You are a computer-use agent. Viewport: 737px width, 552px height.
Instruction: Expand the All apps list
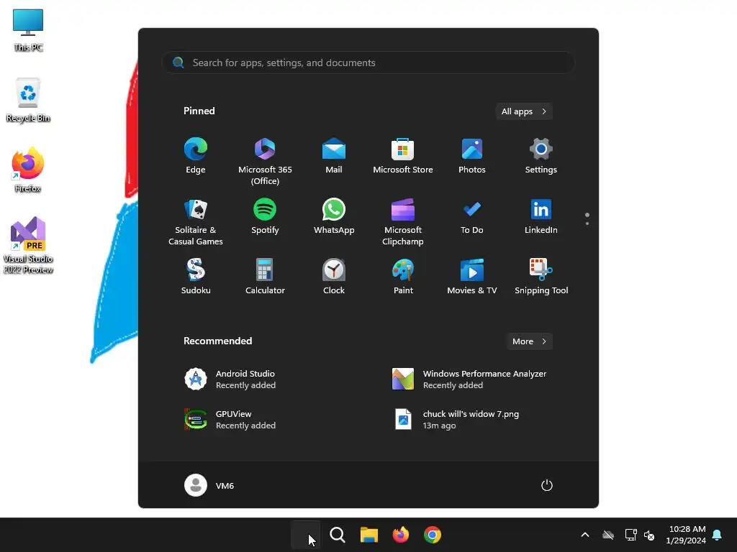pyautogui.click(x=524, y=111)
